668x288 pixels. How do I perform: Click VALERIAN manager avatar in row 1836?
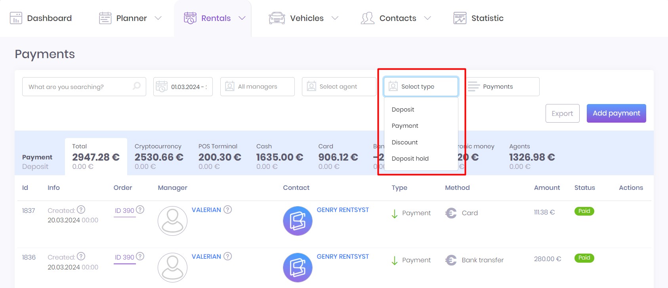point(172,267)
